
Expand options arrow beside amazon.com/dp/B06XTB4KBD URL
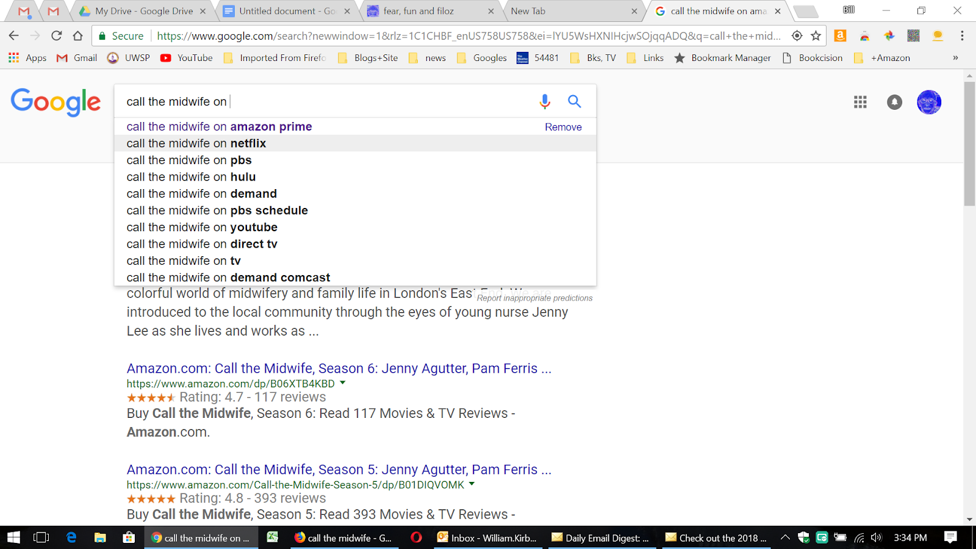[x=343, y=383]
